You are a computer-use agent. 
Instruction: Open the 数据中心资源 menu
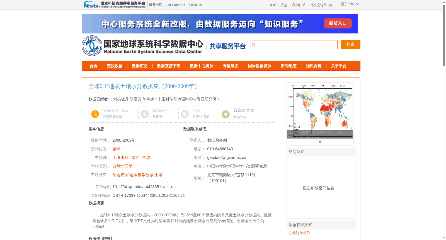point(202,66)
